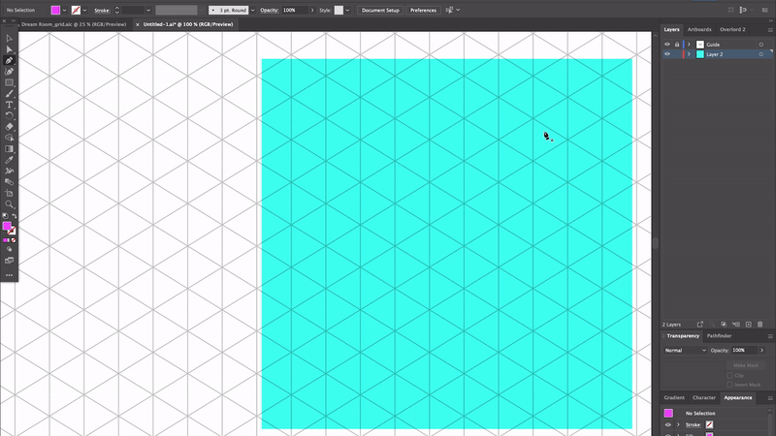Open the blending mode Normal dropdown
This screenshot has width=776, height=436.
686,350
